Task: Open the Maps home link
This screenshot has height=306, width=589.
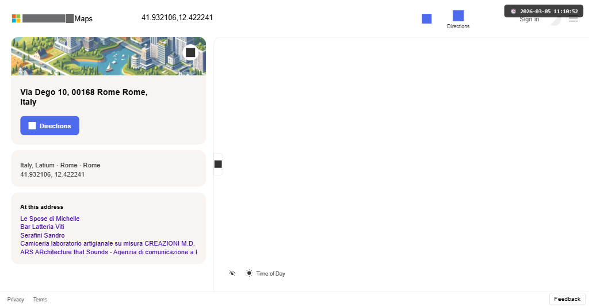Action: point(83,18)
